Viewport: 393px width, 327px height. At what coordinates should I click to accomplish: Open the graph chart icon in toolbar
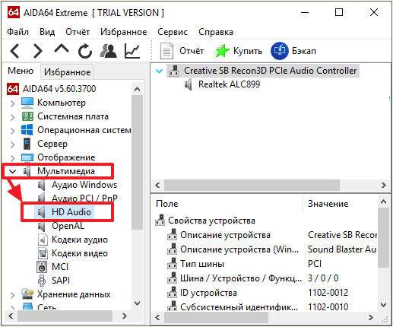click(x=132, y=51)
